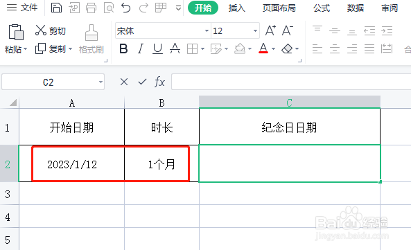
Task: Toggle strikethrough text formatting
Action: pos(175,48)
